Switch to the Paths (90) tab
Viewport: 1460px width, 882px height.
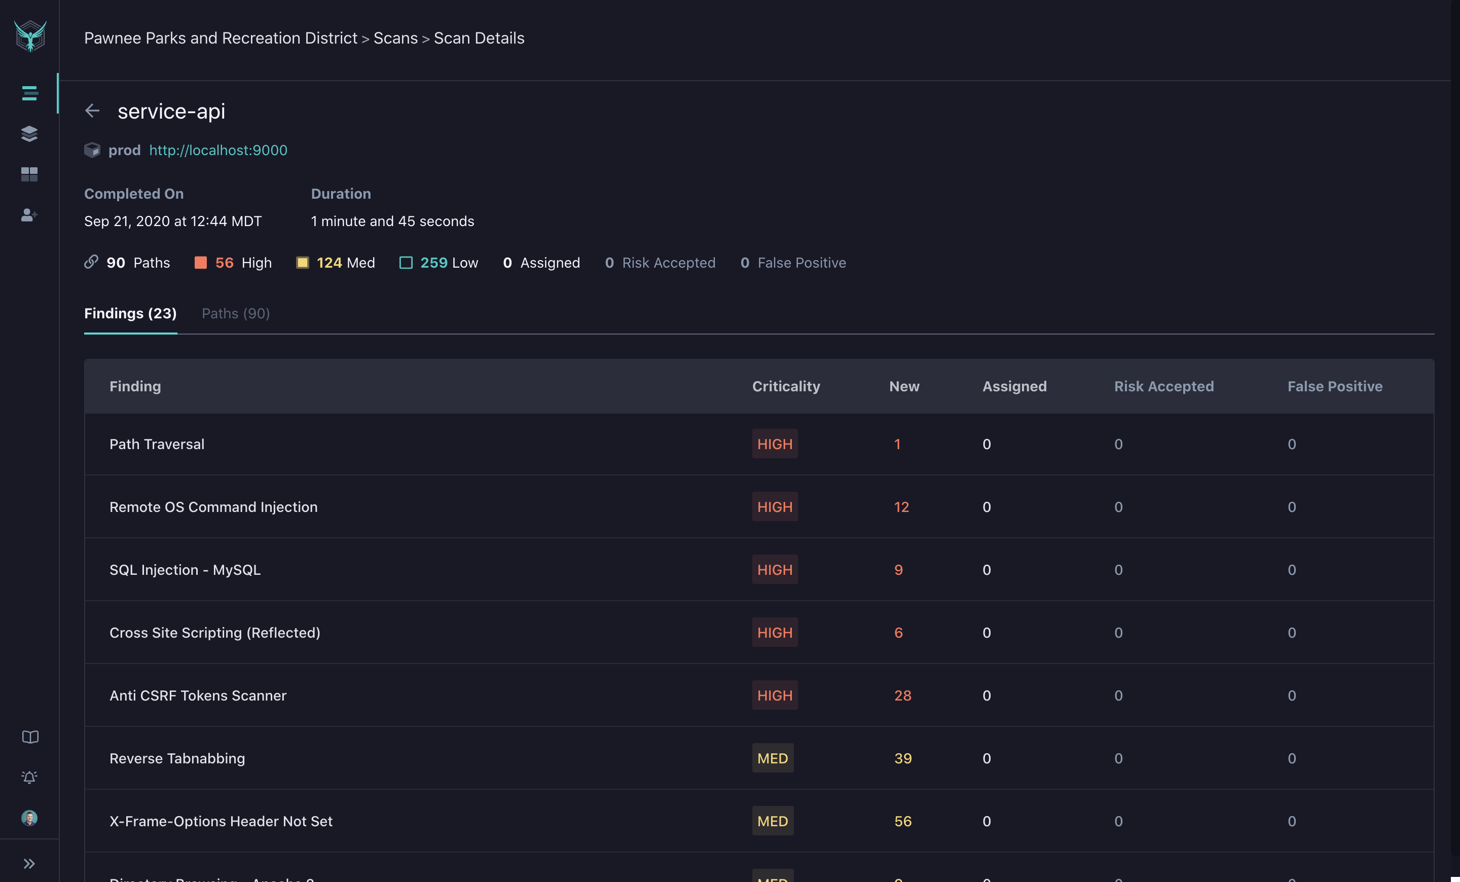[235, 312]
